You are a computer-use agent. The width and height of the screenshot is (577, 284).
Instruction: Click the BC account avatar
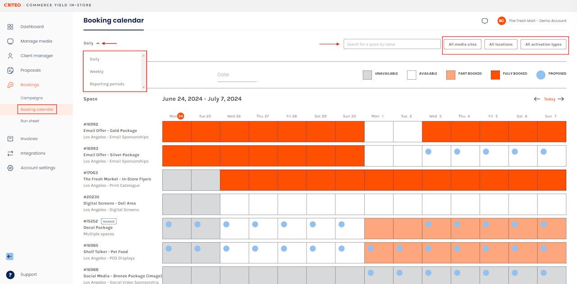click(502, 21)
